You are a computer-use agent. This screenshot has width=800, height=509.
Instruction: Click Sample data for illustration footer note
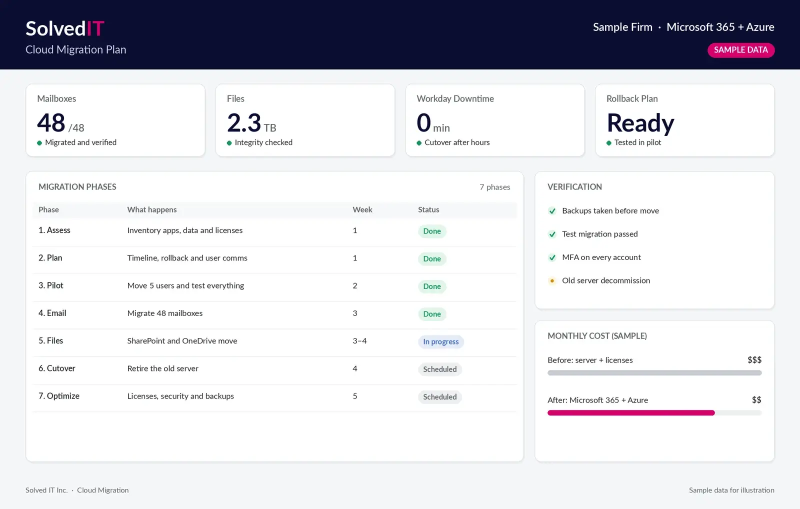click(731, 490)
